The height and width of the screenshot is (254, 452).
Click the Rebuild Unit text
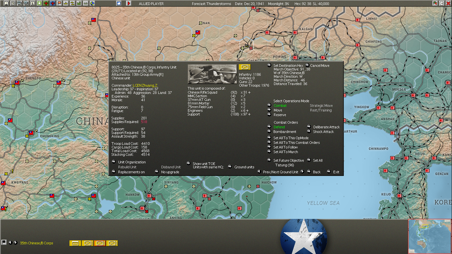click(127, 167)
